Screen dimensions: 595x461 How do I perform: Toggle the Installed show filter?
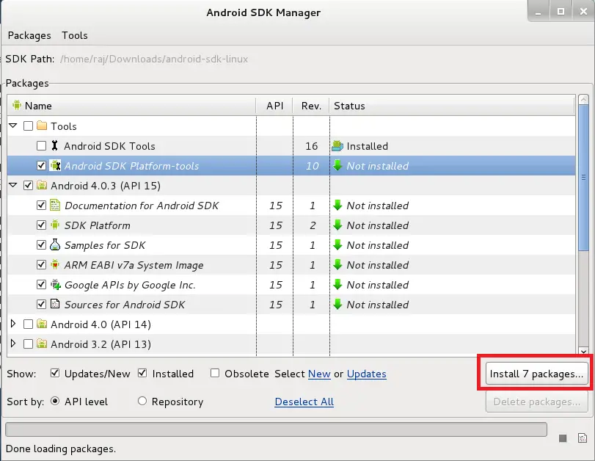(142, 374)
